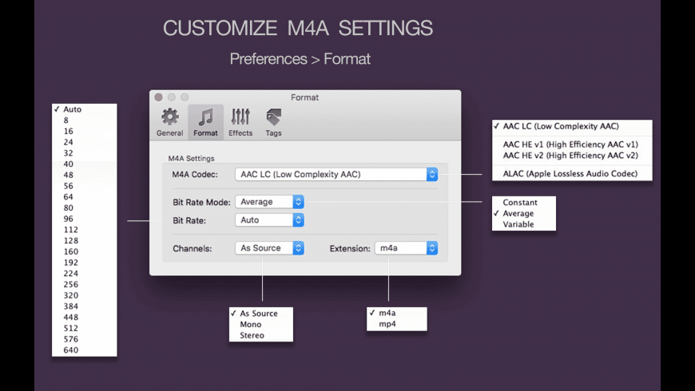Viewport: 695px width, 391px height.
Task: Choose AAC HE v2 codec option
Action: pyautogui.click(x=572, y=156)
